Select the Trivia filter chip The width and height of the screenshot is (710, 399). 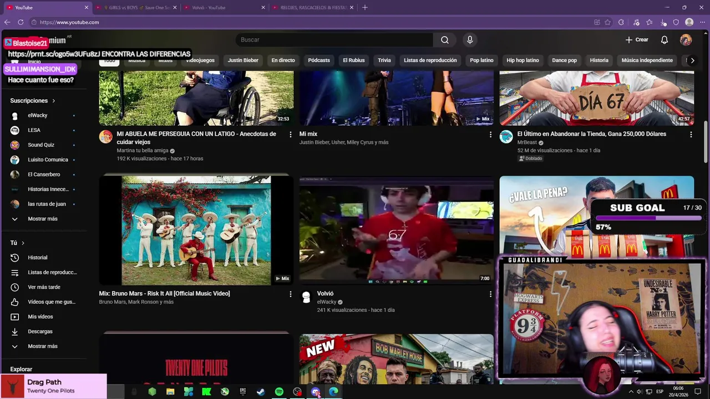pyautogui.click(x=384, y=60)
